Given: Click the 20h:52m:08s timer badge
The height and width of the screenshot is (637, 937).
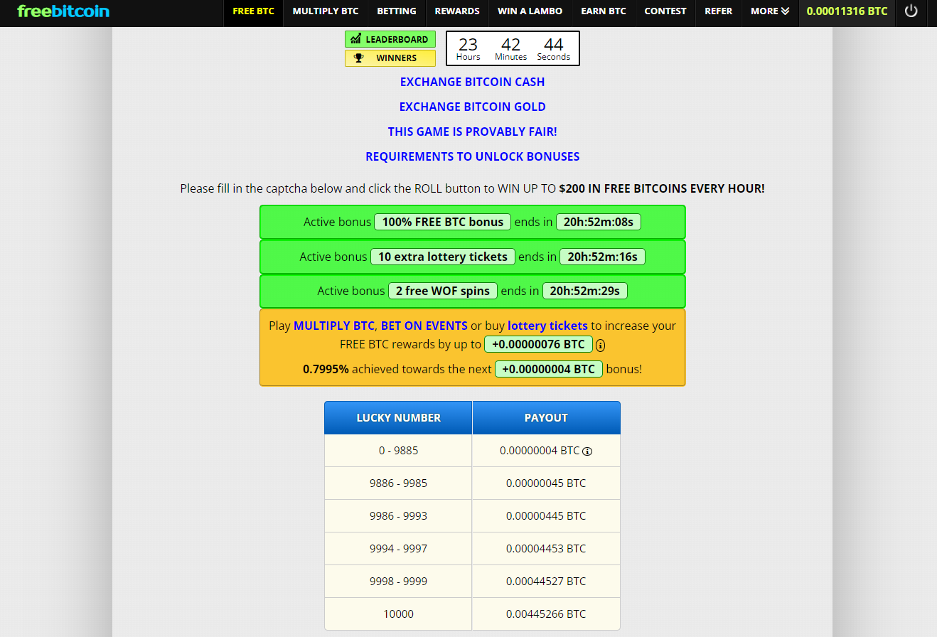Looking at the screenshot, I should point(599,222).
